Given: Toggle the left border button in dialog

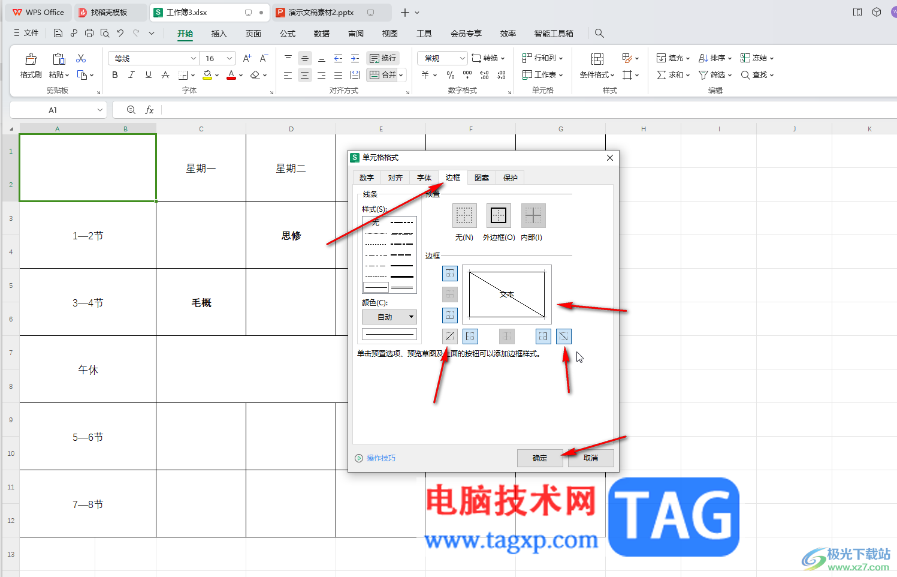Looking at the screenshot, I should 470,336.
